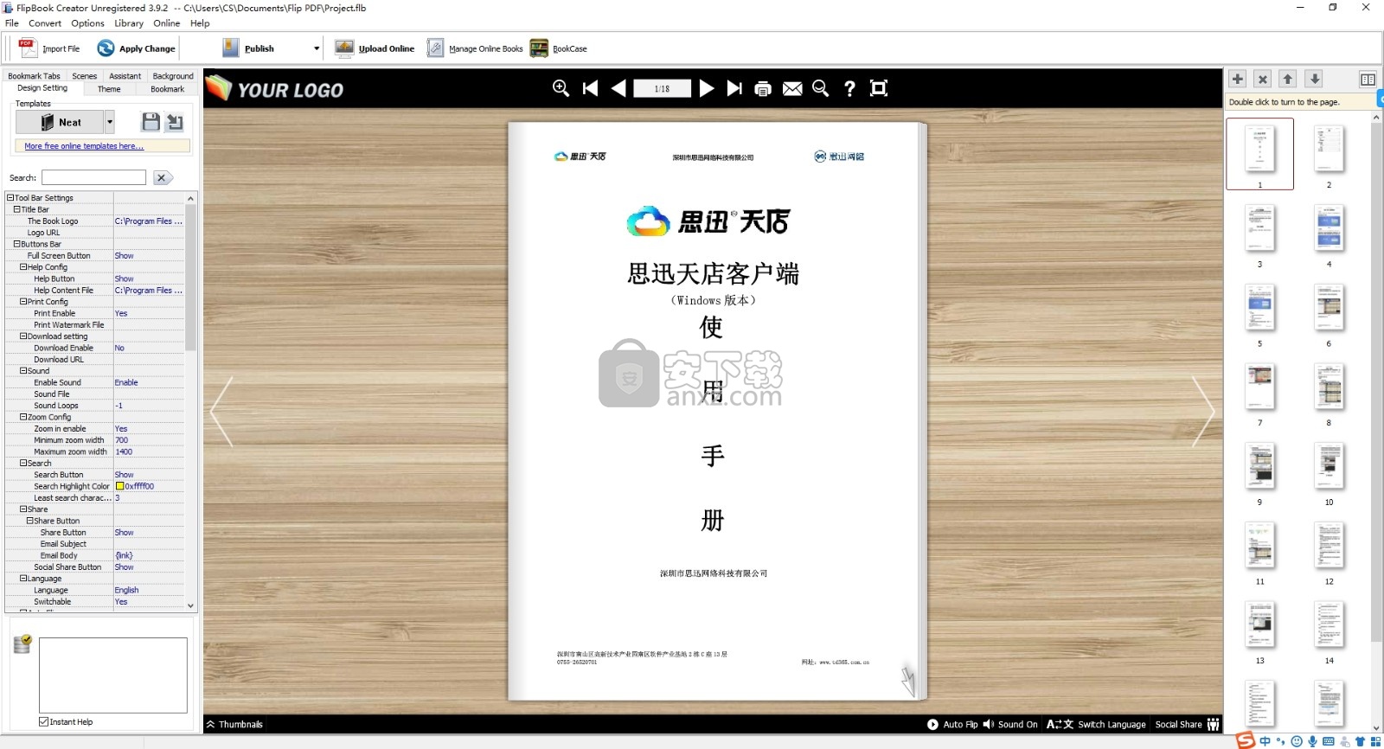Viewport: 1384px width, 749px height.
Task: Expand the Thumbnails panel
Action: pos(234,725)
